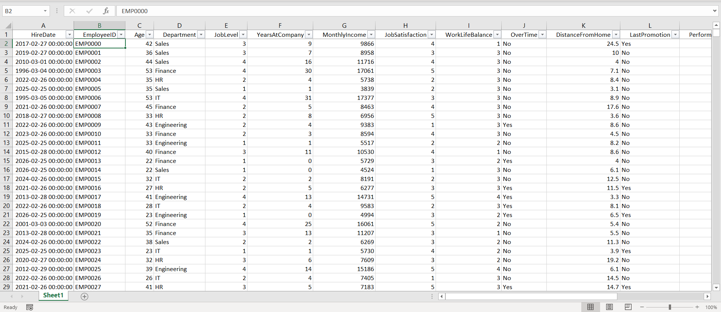Add a new sheet with plus icon
Image resolution: width=721 pixels, height=312 pixels.
pyautogui.click(x=84, y=297)
